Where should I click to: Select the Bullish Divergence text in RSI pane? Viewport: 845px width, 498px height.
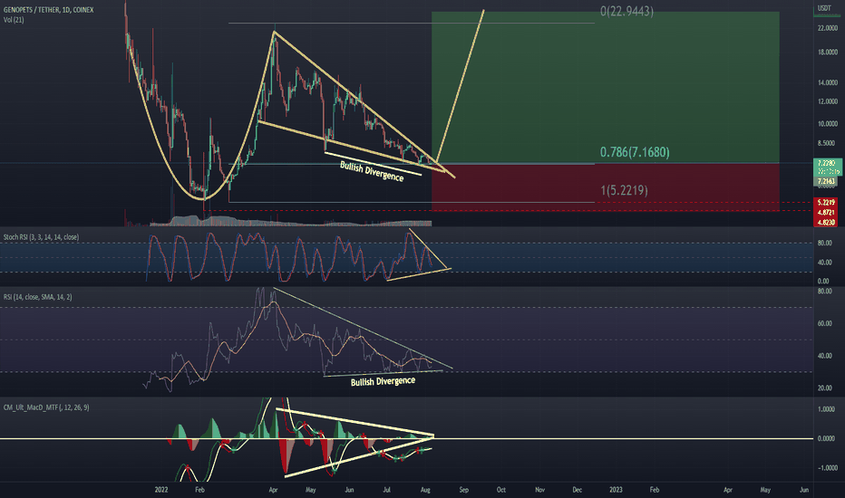384,382
